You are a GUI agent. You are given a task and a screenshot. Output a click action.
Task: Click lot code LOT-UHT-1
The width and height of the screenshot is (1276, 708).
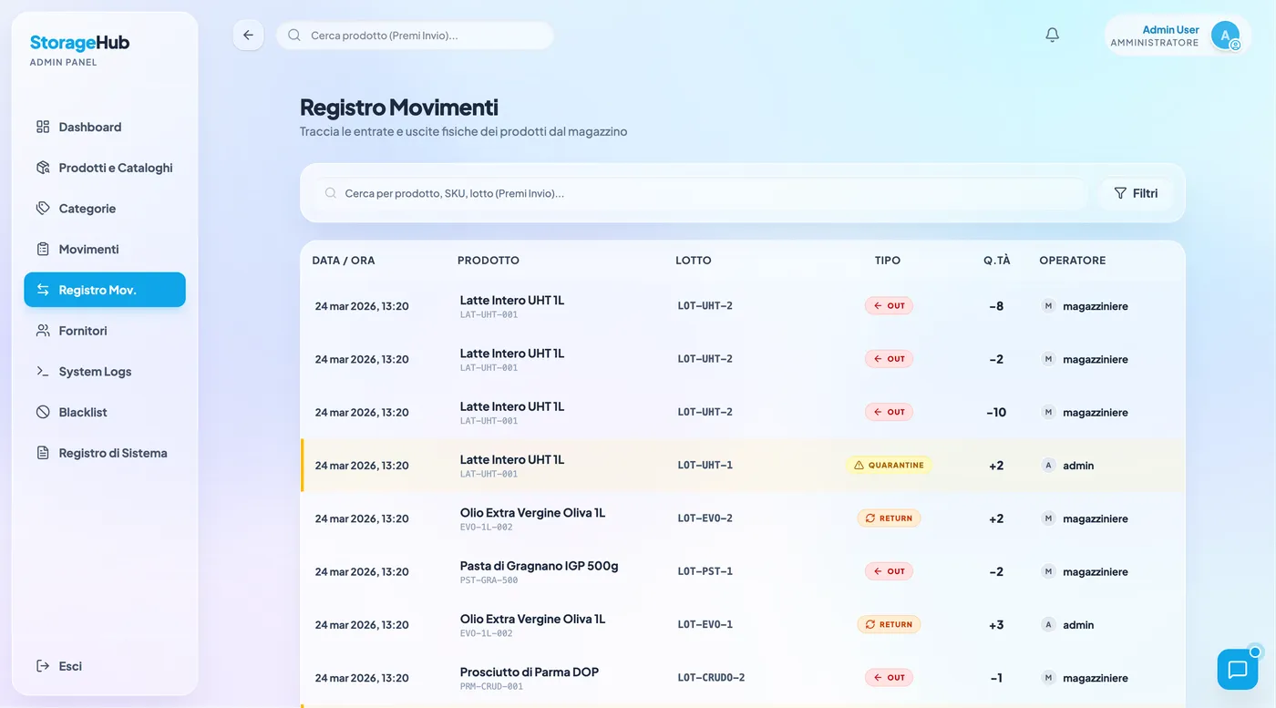(705, 465)
